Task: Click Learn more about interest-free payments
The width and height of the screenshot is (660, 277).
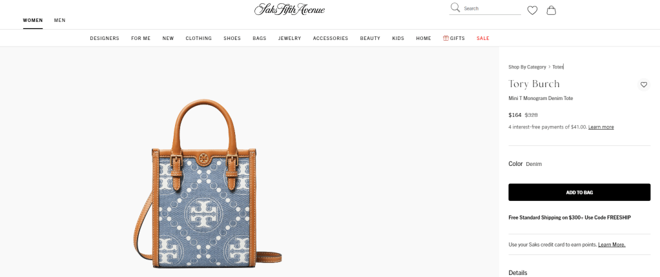Action: click(x=601, y=127)
